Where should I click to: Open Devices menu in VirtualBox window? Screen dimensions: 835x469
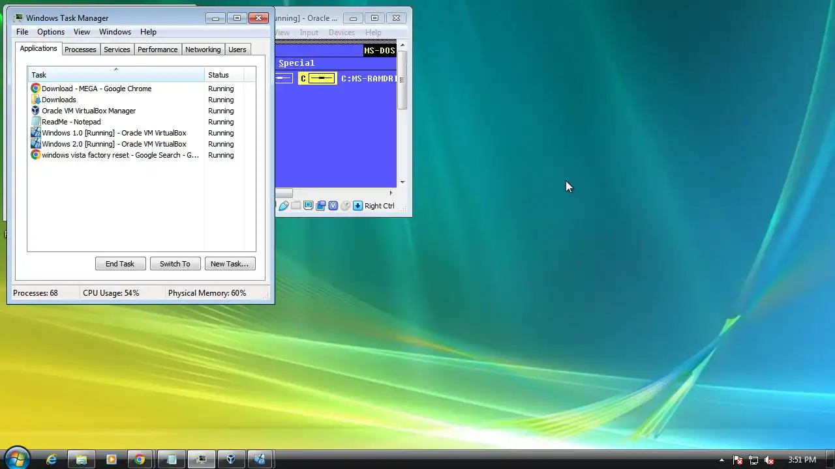pyautogui.click(x=342, y=33)
